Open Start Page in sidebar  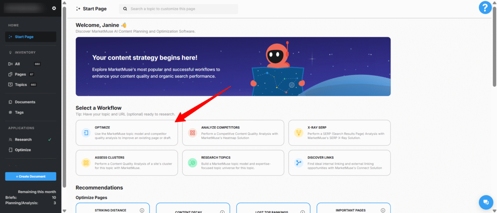[x=31, y=37]
